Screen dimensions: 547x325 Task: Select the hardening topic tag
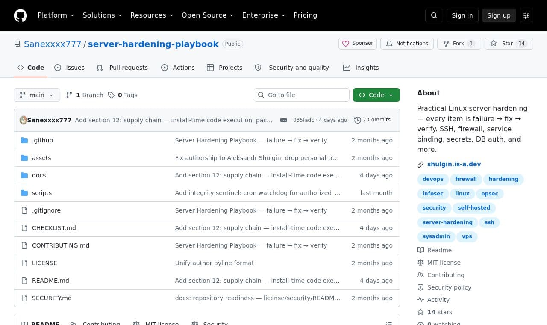(x=503, y=179)
